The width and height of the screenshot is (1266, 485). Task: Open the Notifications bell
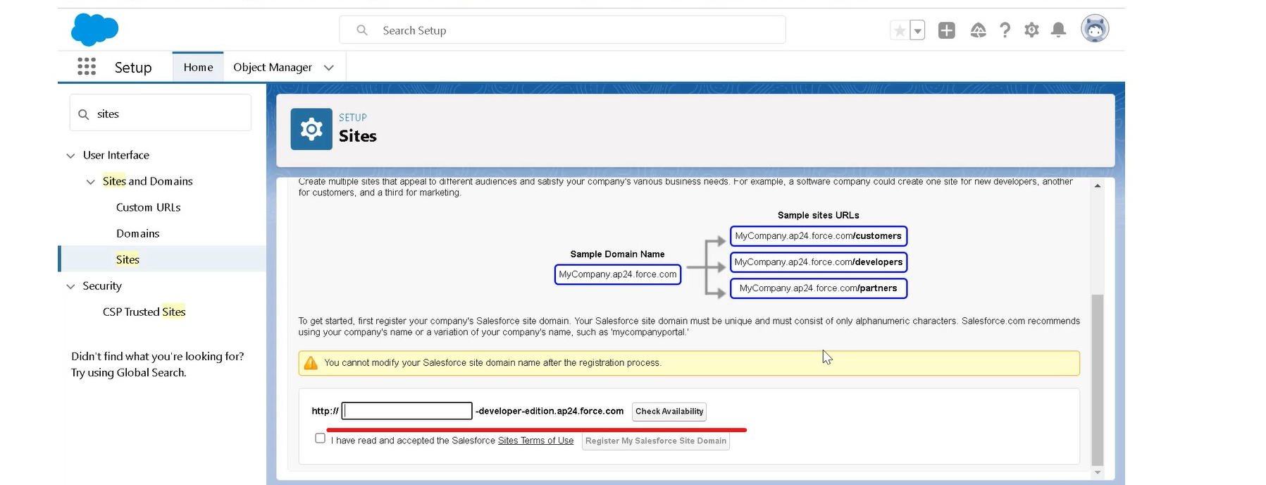click(1058, 30)
